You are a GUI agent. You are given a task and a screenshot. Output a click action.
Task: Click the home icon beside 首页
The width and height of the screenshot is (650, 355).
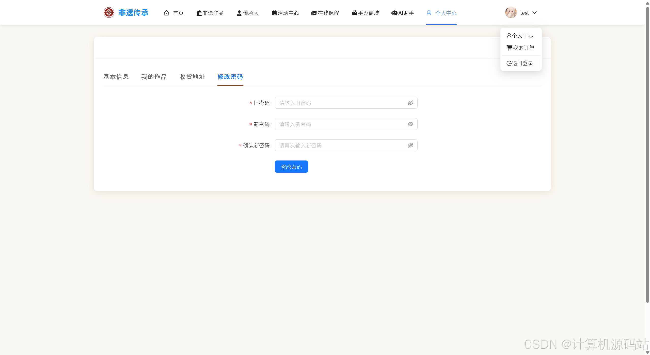[x=166, y=13]
